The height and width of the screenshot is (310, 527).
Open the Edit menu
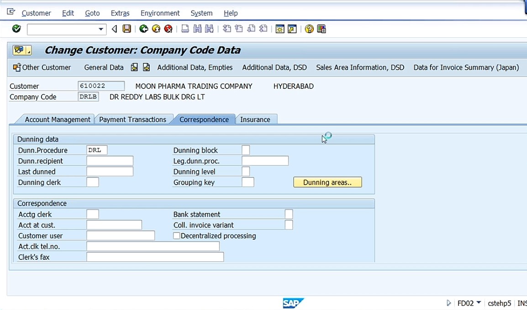68,13
